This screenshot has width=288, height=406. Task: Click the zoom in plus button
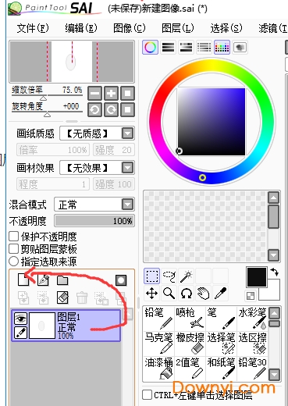tap(111, 94)
